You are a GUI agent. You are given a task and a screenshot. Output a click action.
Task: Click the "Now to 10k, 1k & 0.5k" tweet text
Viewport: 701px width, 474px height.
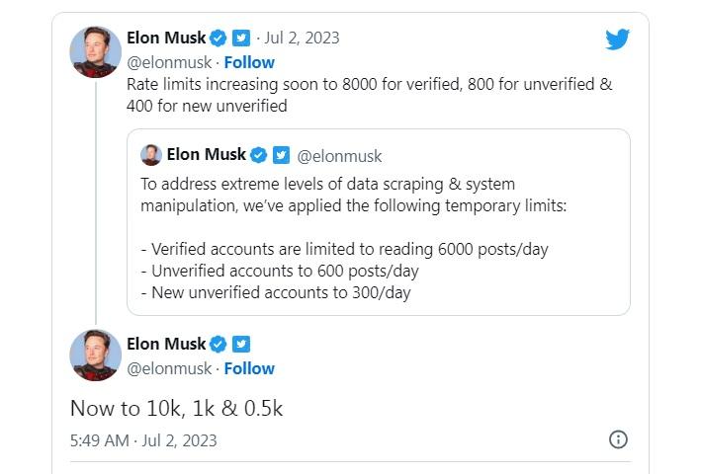(x=176, y=408)
